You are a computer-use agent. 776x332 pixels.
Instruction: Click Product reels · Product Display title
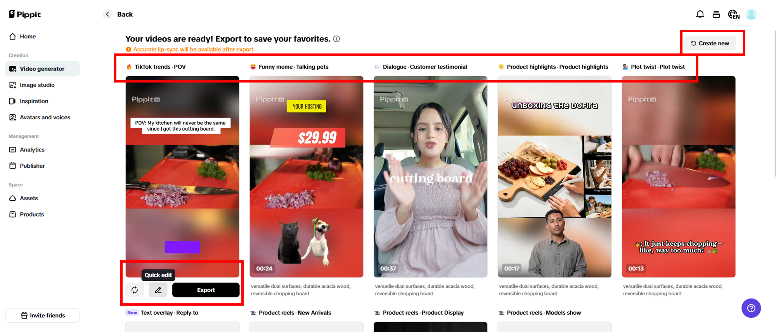[423, 313]
